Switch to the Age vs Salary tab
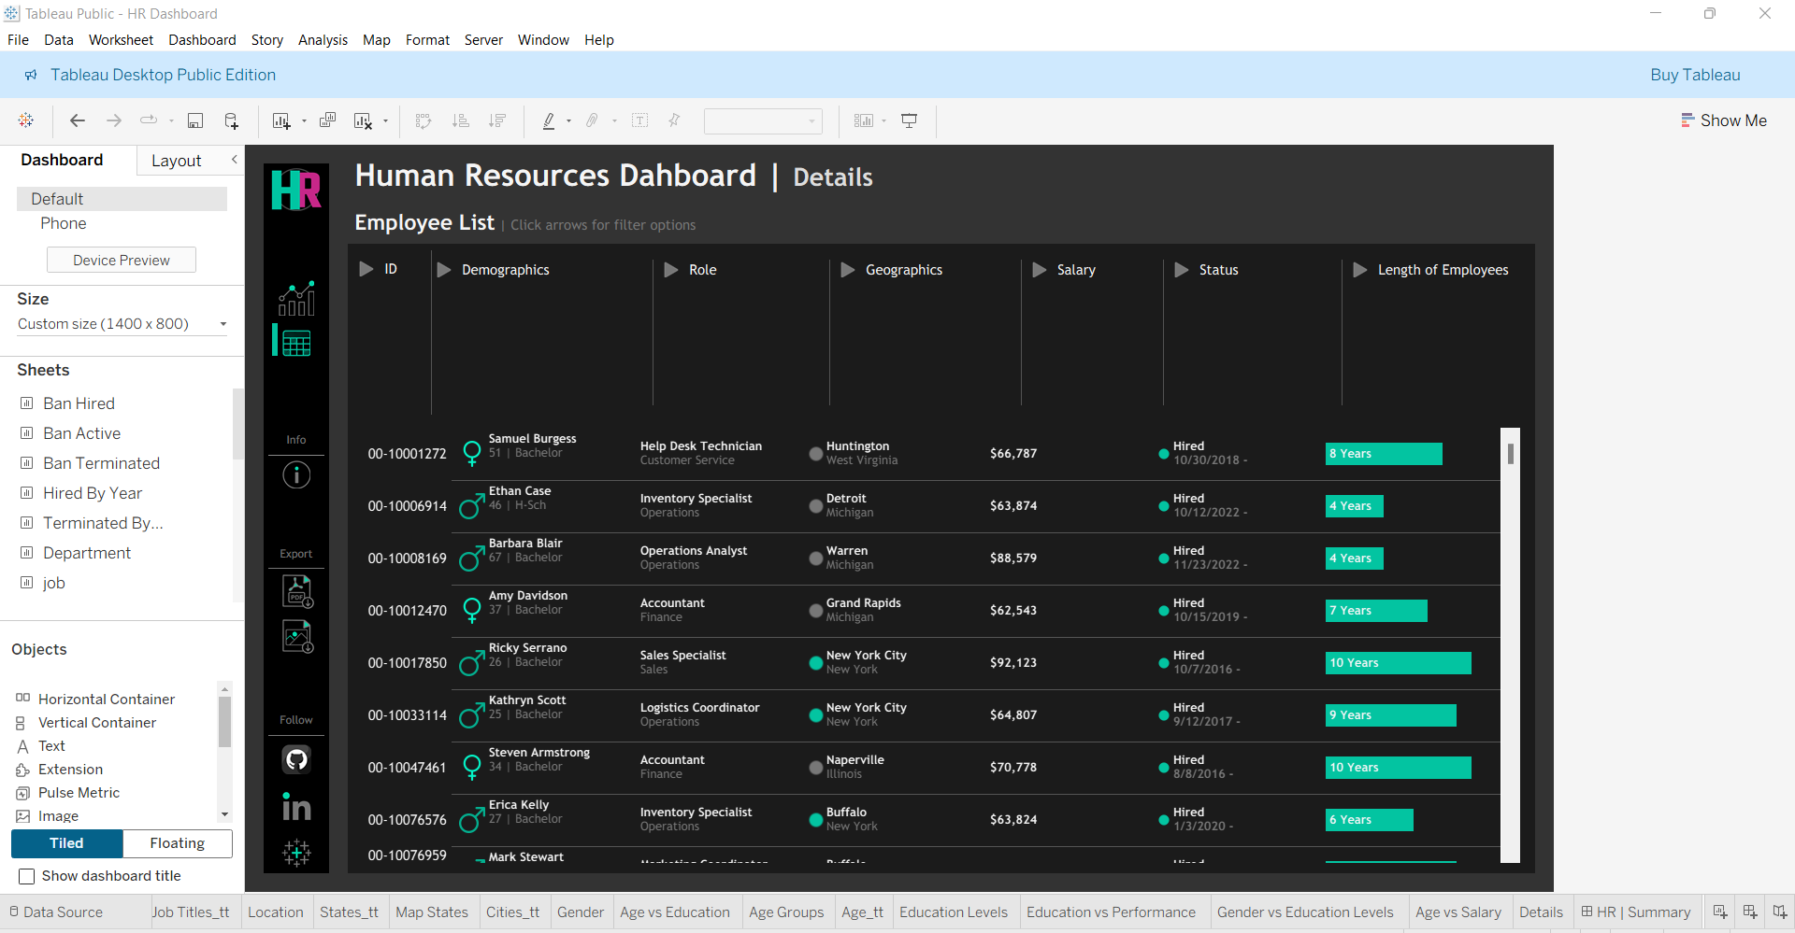This screenshot has width=1795, height=933. tap(1458, 912)
